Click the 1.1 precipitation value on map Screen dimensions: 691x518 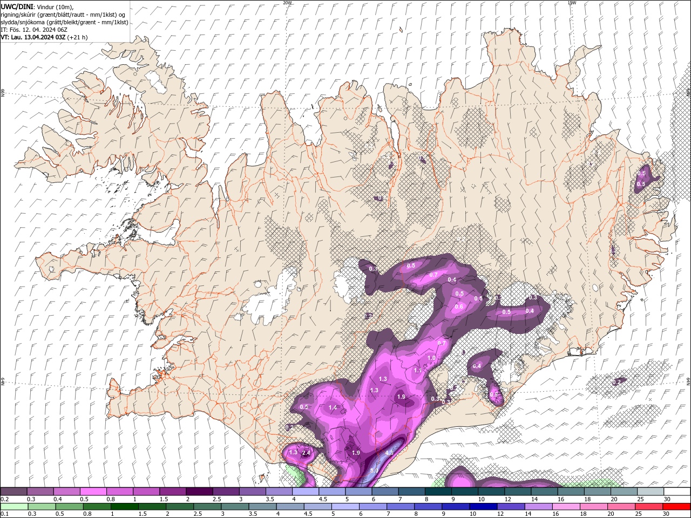point(417,371)
